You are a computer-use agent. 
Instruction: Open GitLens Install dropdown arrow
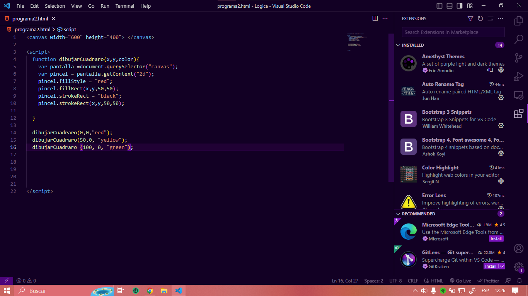[x=502, y=266]
